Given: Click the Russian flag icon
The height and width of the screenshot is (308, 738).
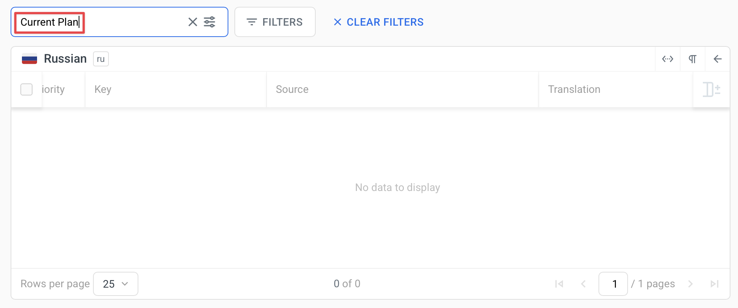Looking at the screenshot, I should (x=29, y=59).
